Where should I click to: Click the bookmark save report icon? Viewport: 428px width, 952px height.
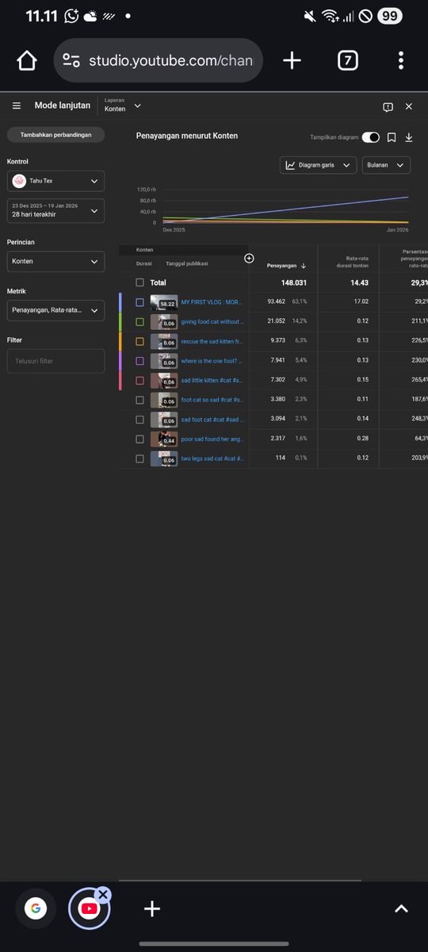pyautogui.click(x=392, y=137)
